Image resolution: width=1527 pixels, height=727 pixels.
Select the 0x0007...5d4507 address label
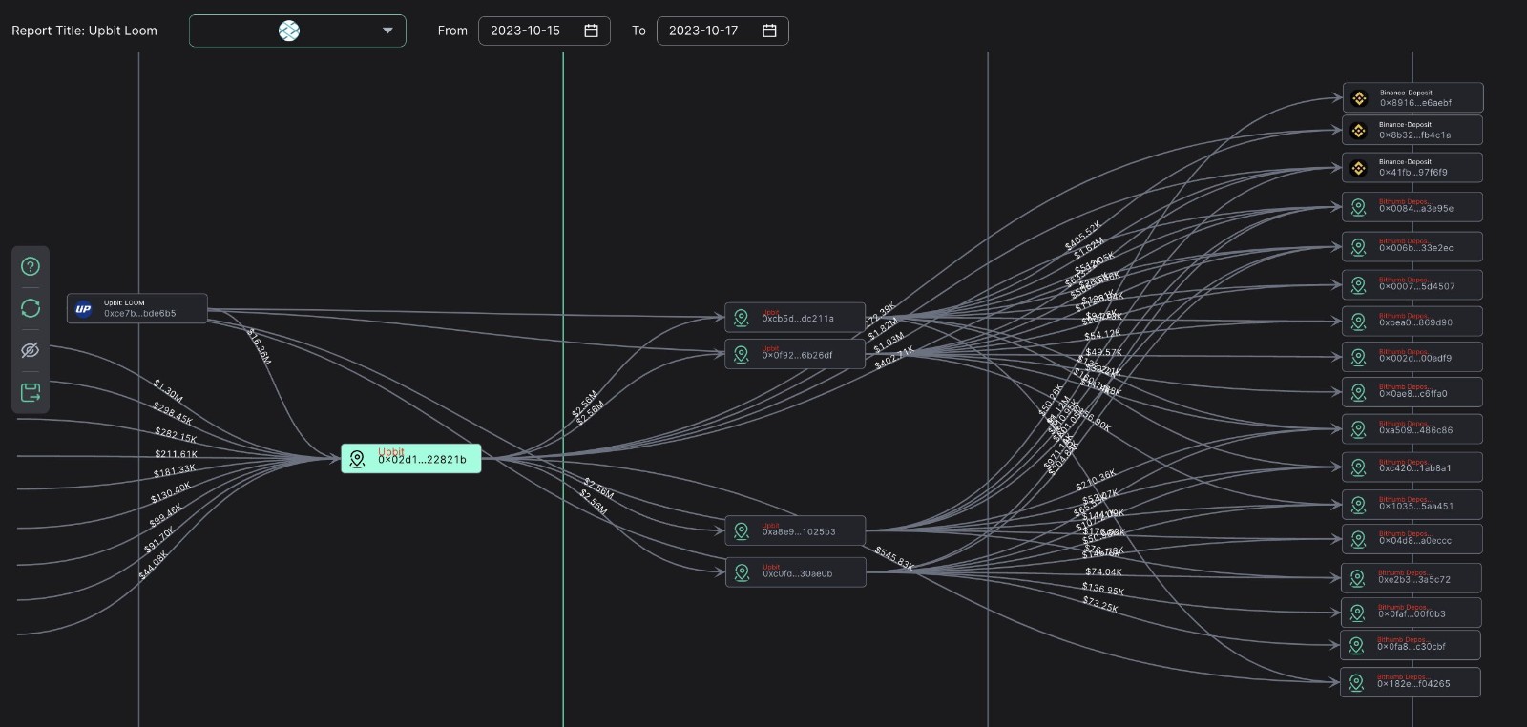pos(1417,286)
